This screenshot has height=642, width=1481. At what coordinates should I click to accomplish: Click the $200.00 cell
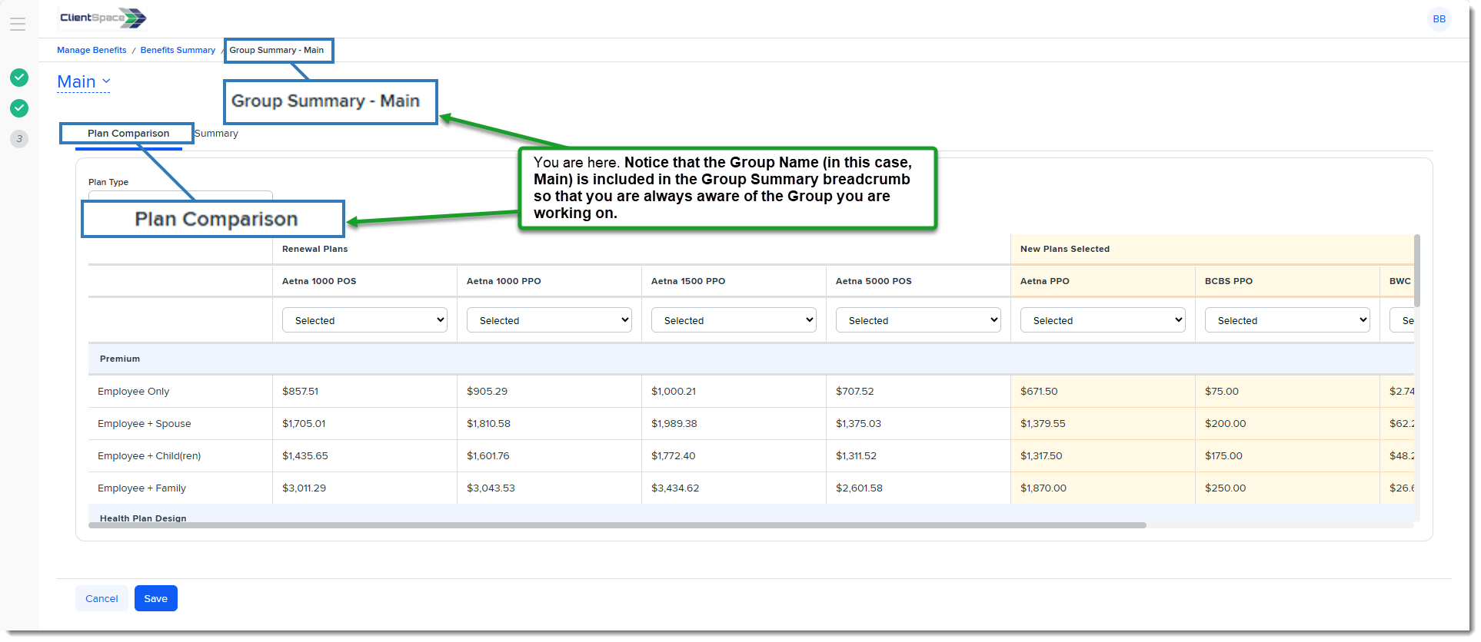[x=1287, y=424]
